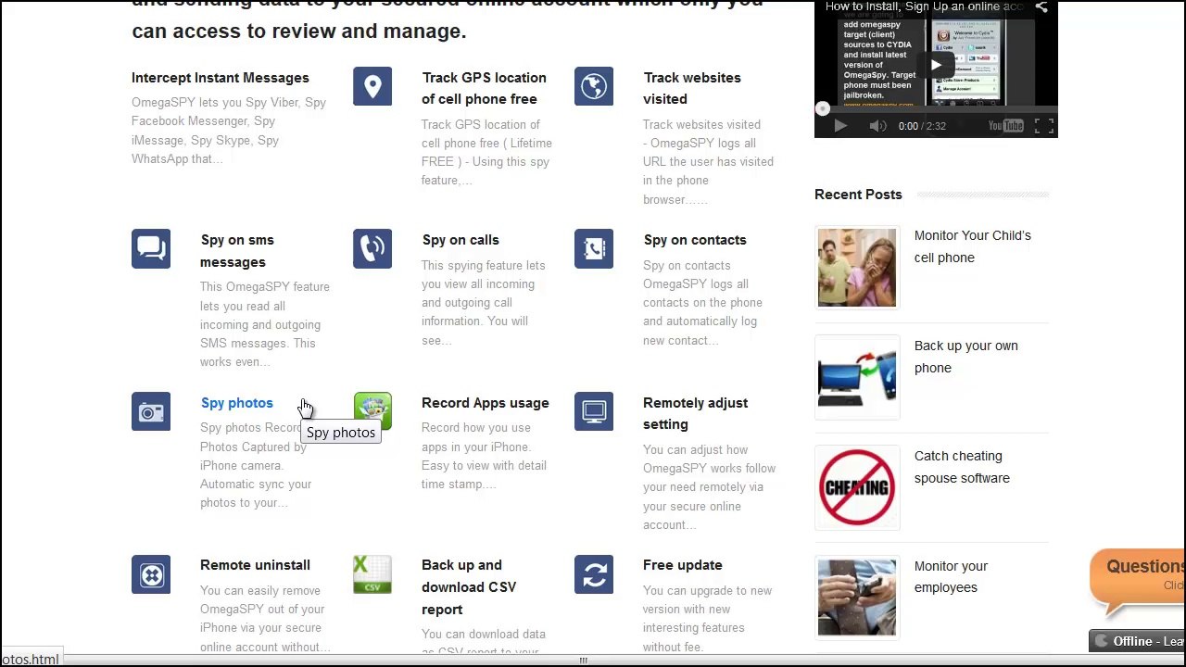Click the Track websites visited globe icon
The image size is (1186, 667).
(x=594, y=86)
